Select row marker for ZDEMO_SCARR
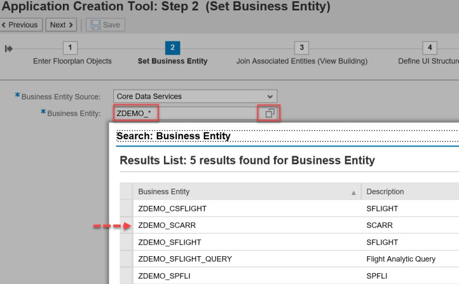The width and height of the screenshot is (459, 284). (126, 225)
